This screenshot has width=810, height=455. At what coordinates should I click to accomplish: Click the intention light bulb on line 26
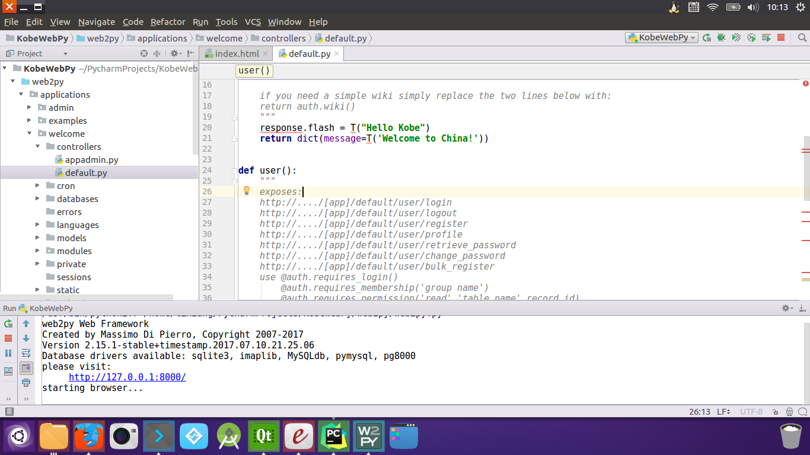click(247, 191)
